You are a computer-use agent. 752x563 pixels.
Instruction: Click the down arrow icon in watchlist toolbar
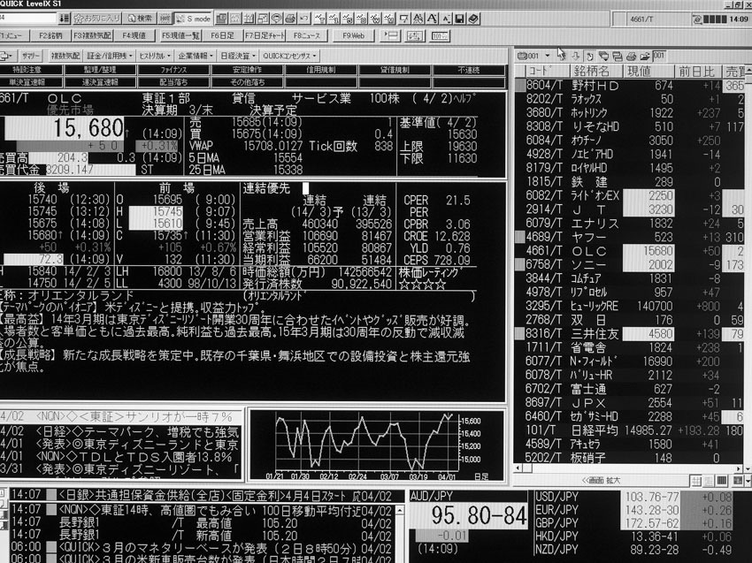click(576, 56)
